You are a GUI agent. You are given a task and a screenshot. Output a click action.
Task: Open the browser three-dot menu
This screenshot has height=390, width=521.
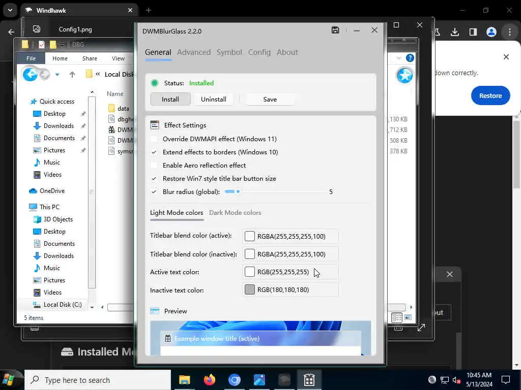(509, 32)
